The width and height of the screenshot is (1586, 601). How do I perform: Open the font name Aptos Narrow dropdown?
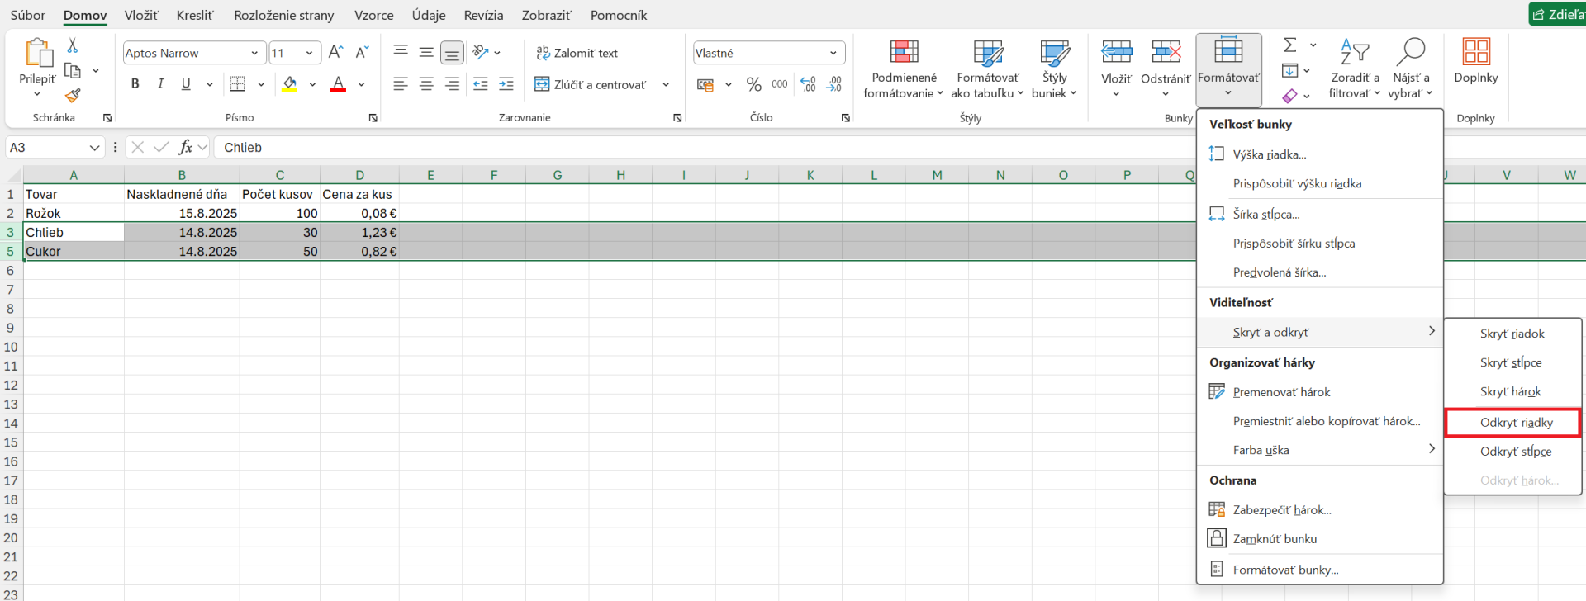[x=254, y=53]
